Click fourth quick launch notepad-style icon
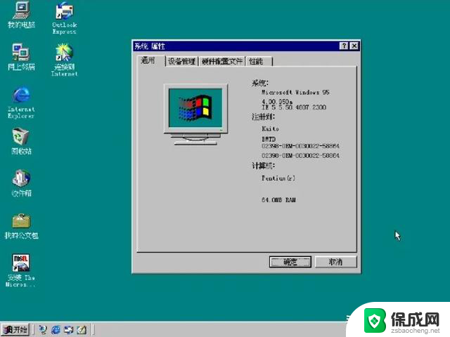Image resolution: width=450 pixels, height=337 pixels. click(82, 330)
